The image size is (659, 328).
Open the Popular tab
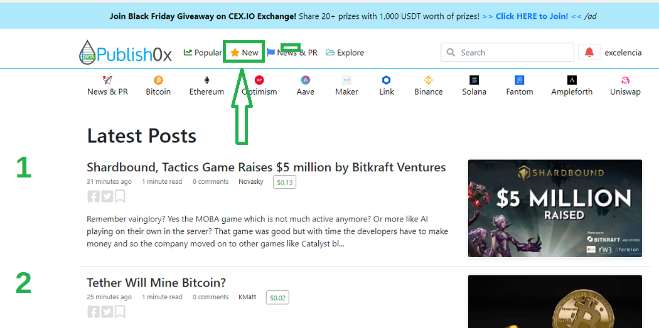[203, 53]
